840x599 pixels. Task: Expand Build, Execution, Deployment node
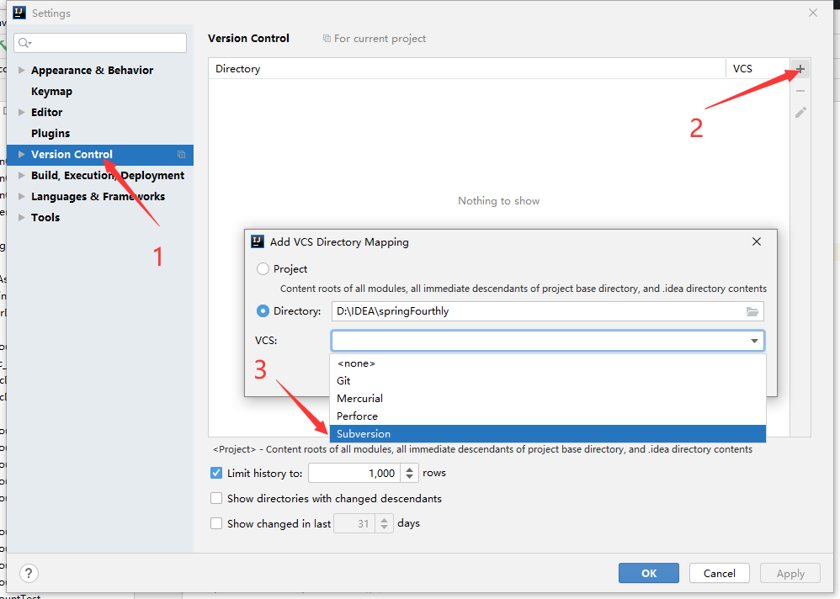click(21, 176)
